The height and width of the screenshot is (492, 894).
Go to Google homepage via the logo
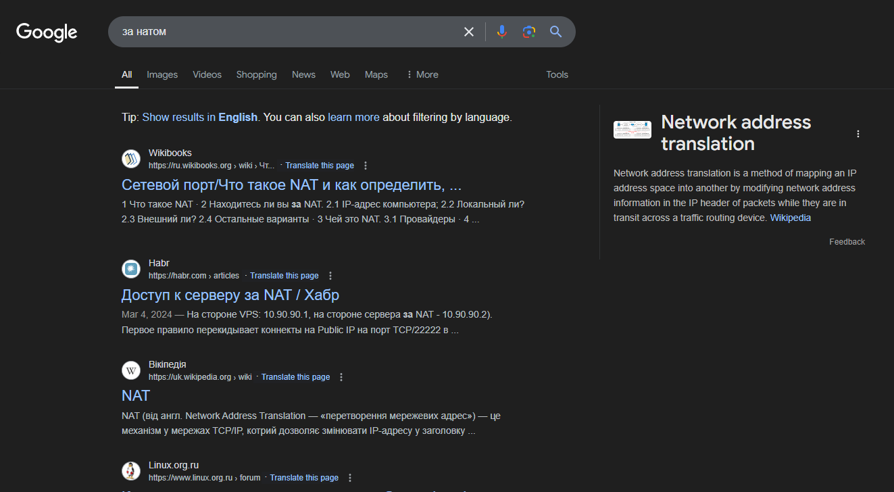[x=47, y=32]
